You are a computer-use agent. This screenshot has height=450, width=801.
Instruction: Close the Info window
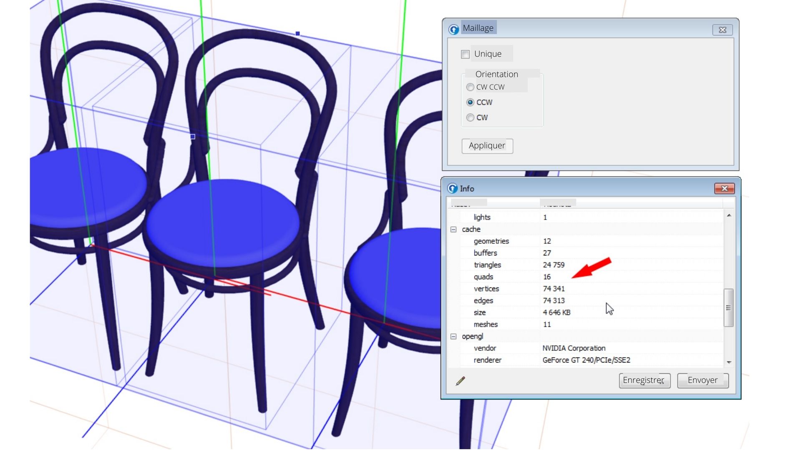point(724,189)
